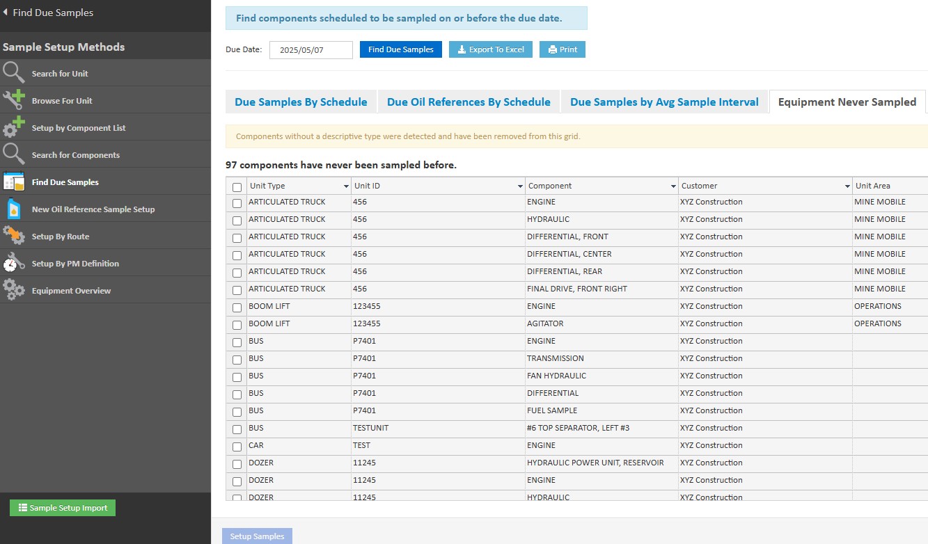Click the Search for Components magnifier icon
The image size is (928, 544).
coord(14,154)
